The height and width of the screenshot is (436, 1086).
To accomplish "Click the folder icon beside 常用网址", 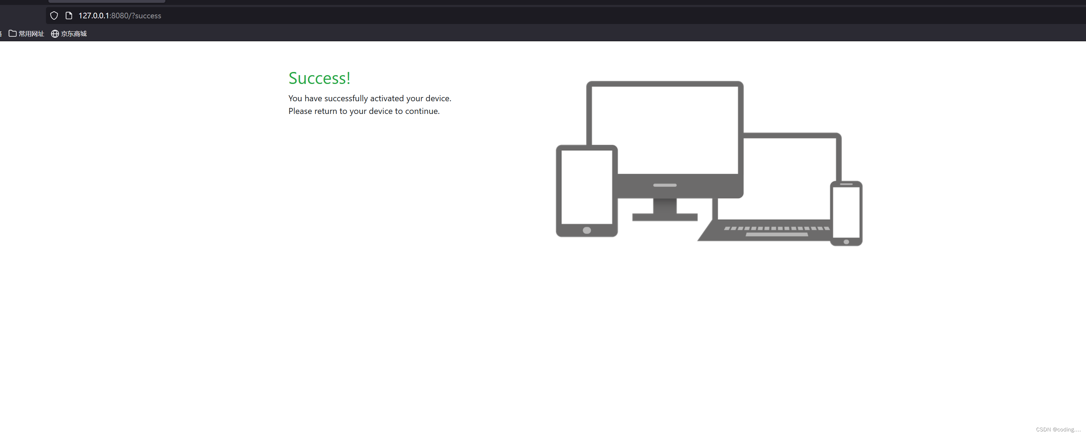I will pos(13,33).
